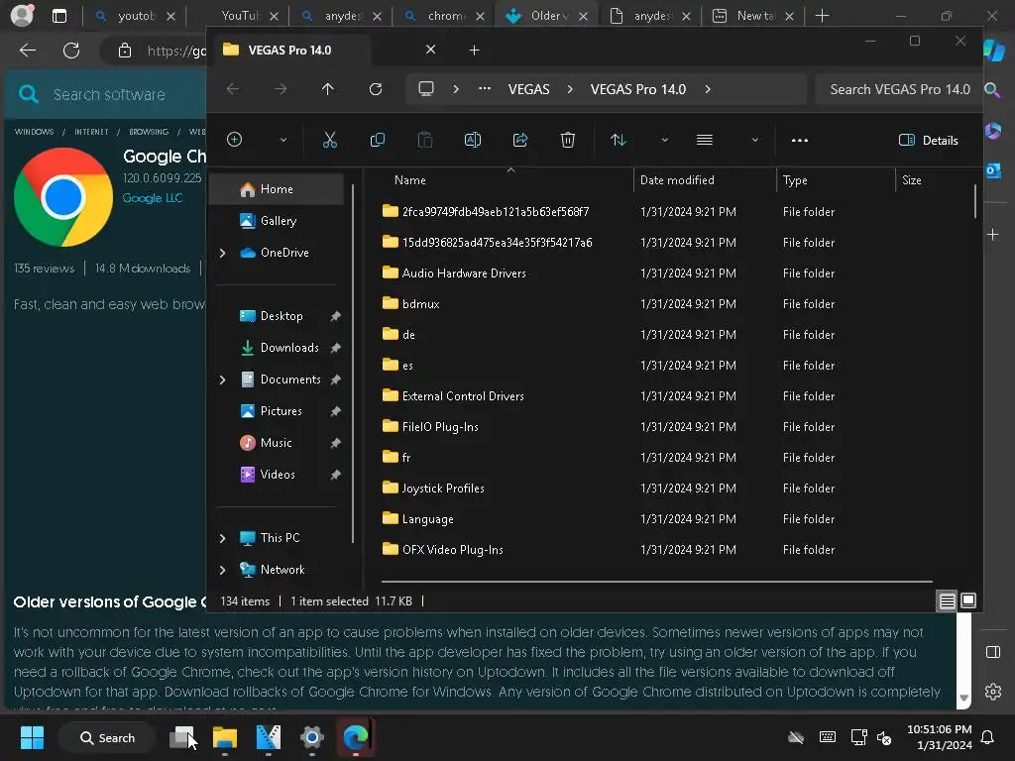The height and width of the screenshot is (761, 1015).
Task: Click the VEGAS breadcrumb in address bar
Action: click(x=529, y=89)
